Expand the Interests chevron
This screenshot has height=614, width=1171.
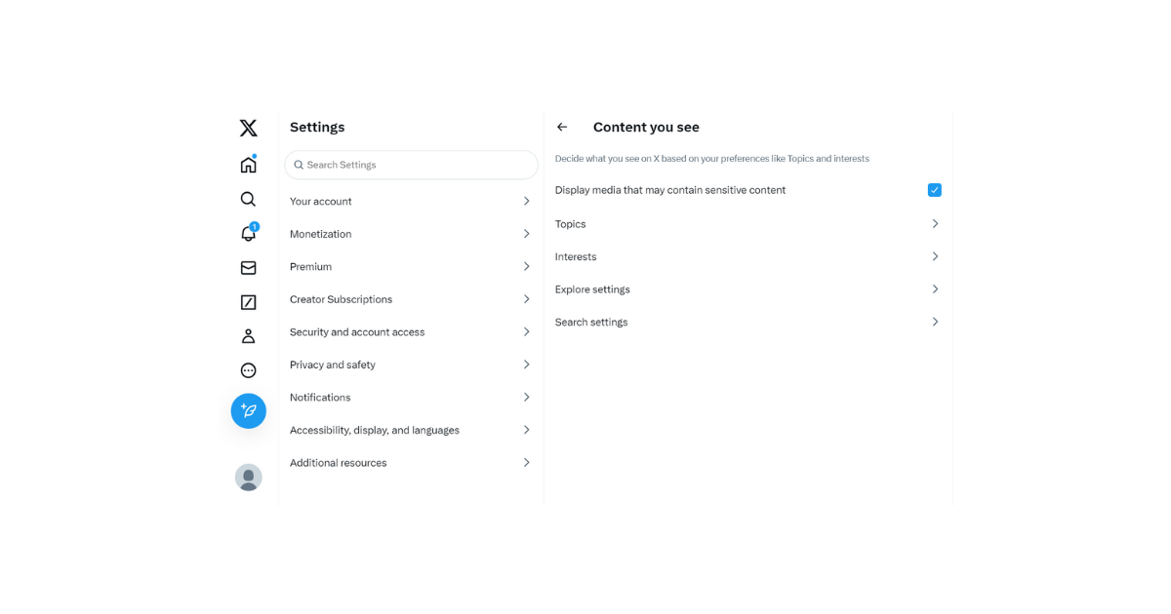[934, 256]
